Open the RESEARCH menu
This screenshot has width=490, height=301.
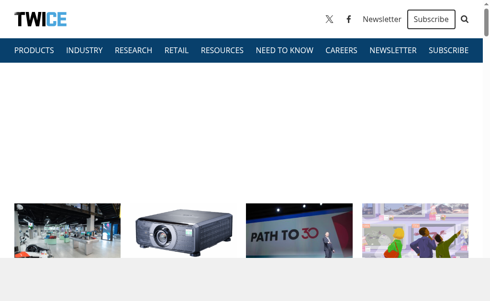point(134,50)
